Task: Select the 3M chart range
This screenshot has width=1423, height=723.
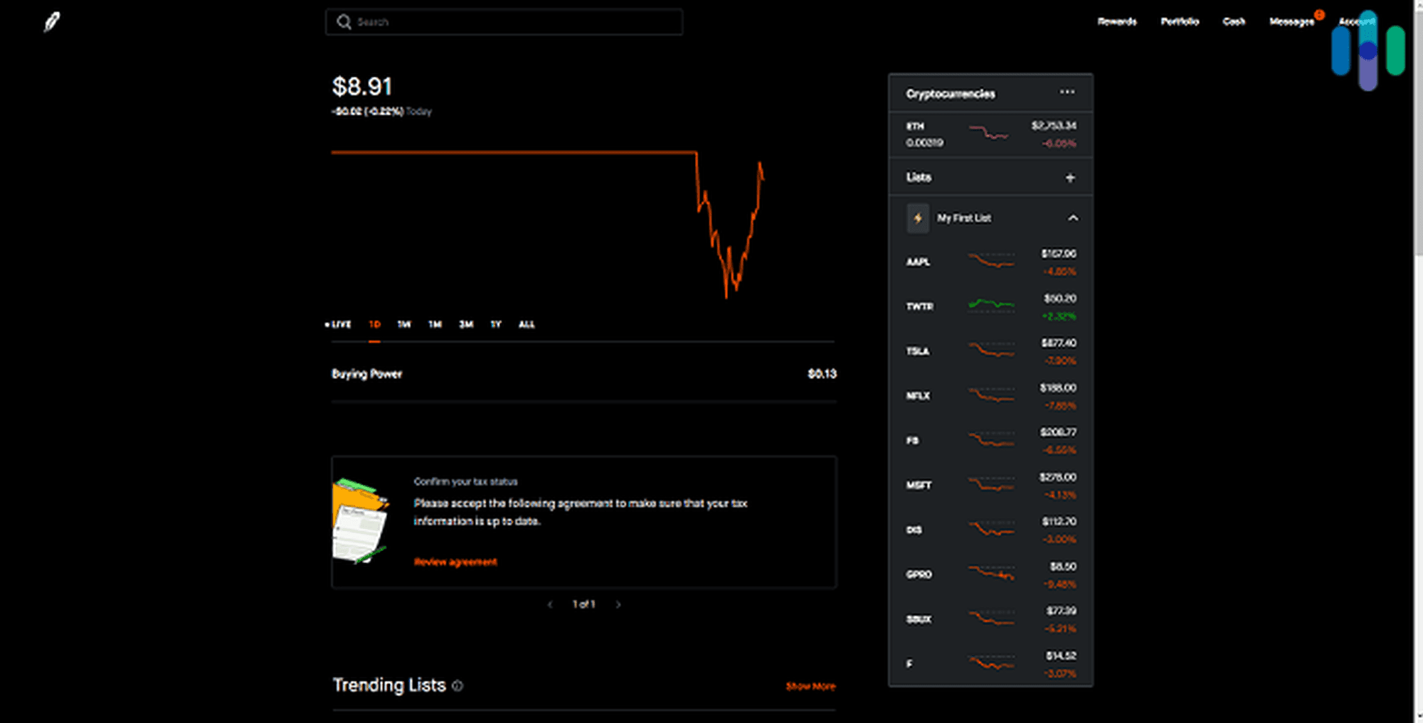Action: coord(466,325)
